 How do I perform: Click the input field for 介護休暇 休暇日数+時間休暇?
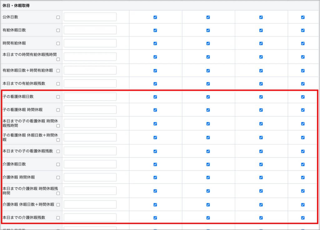pos(90,204)
